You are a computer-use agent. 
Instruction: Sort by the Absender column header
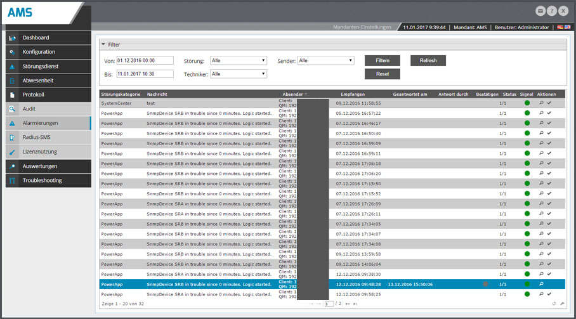293,94
